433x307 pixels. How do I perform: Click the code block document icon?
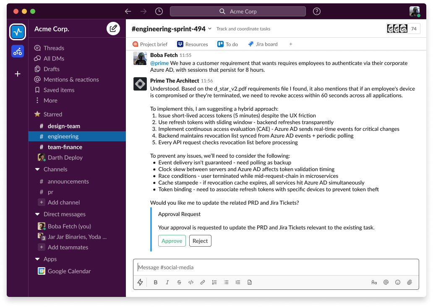coord(250,282)
